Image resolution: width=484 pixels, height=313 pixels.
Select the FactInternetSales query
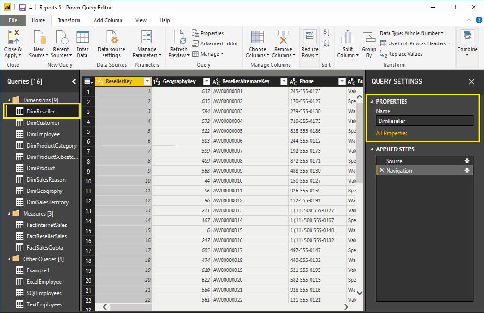46,225
